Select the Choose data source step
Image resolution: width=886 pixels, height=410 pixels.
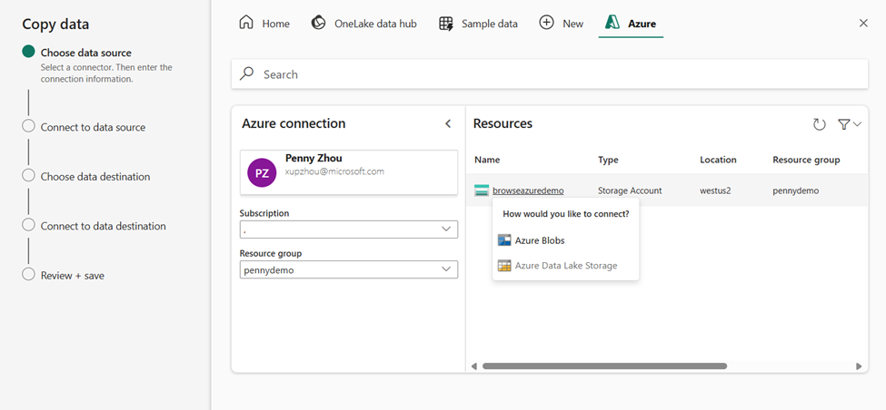(x=86, y=53)
